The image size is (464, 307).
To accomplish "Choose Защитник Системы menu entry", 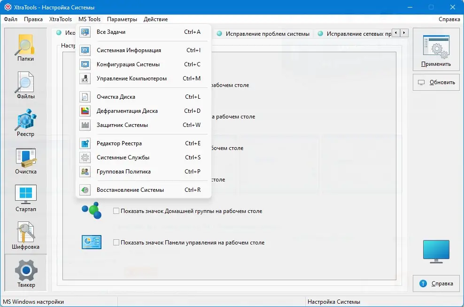I will coord(144,125).
